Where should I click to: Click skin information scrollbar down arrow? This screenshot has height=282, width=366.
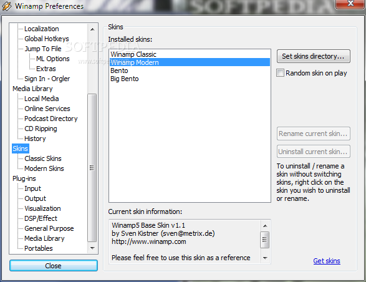pos(265,258)
